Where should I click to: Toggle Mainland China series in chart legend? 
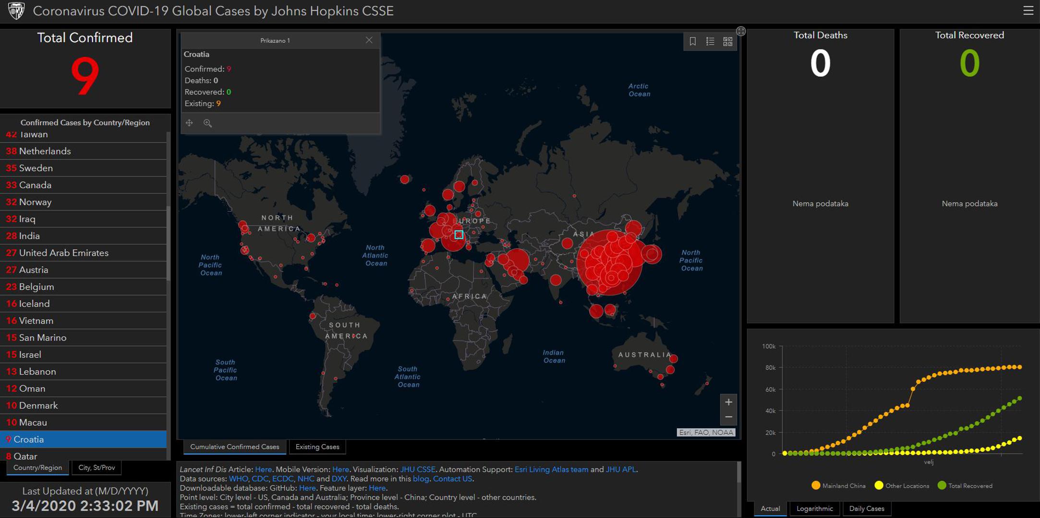(x=838, y=485)
